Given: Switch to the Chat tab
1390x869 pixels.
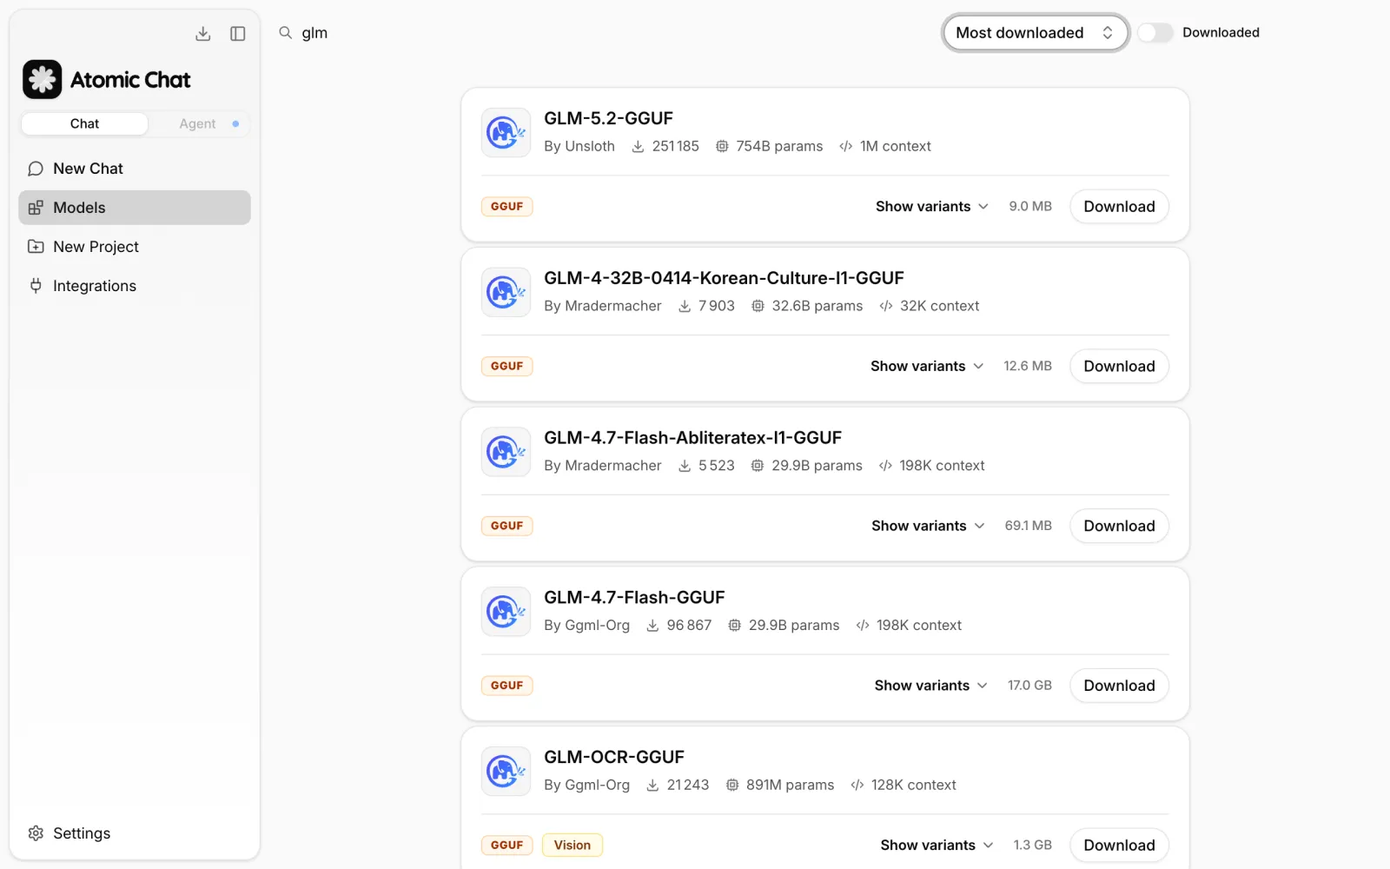Looking at the screenshot, I should tap(84, 124).
